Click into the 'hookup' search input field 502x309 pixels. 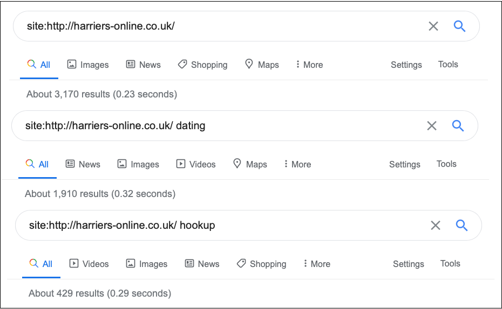pos(224,226)
